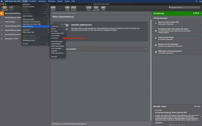Show next tip with right arrow

pyautogui.click(x=201, y=116)
